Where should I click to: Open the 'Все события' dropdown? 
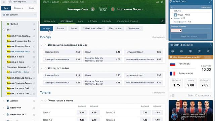click(19, 15)
